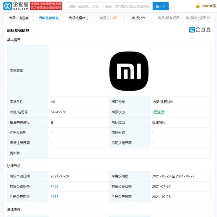Switch to the 商标申请进度 tab
Screen dimensions: 217x217
point(19,18)
